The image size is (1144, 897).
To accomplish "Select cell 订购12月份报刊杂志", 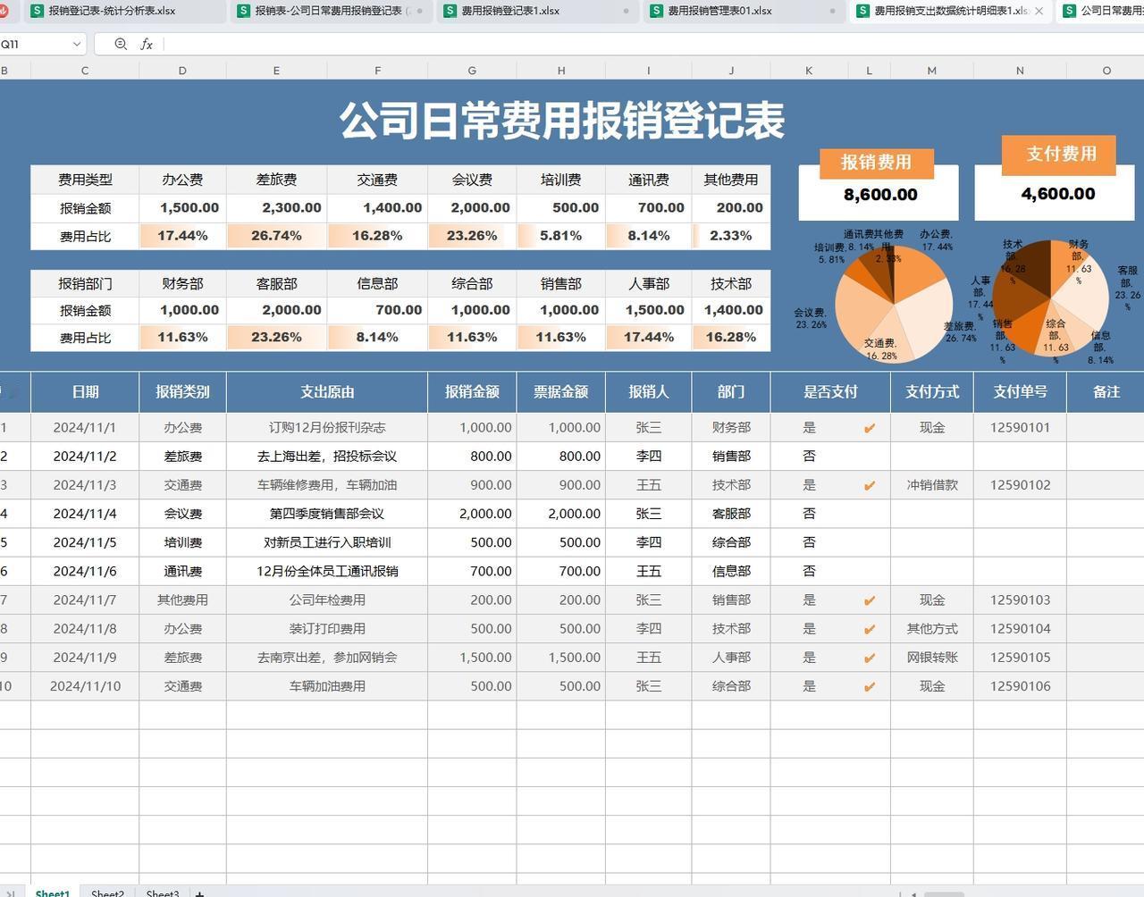I will click(x=327, y=427).
